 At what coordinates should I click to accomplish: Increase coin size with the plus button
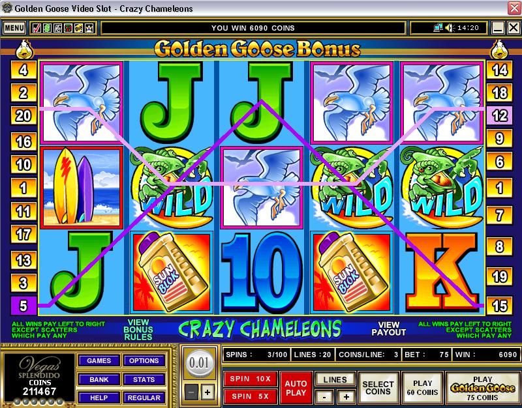tap(207, 392)
